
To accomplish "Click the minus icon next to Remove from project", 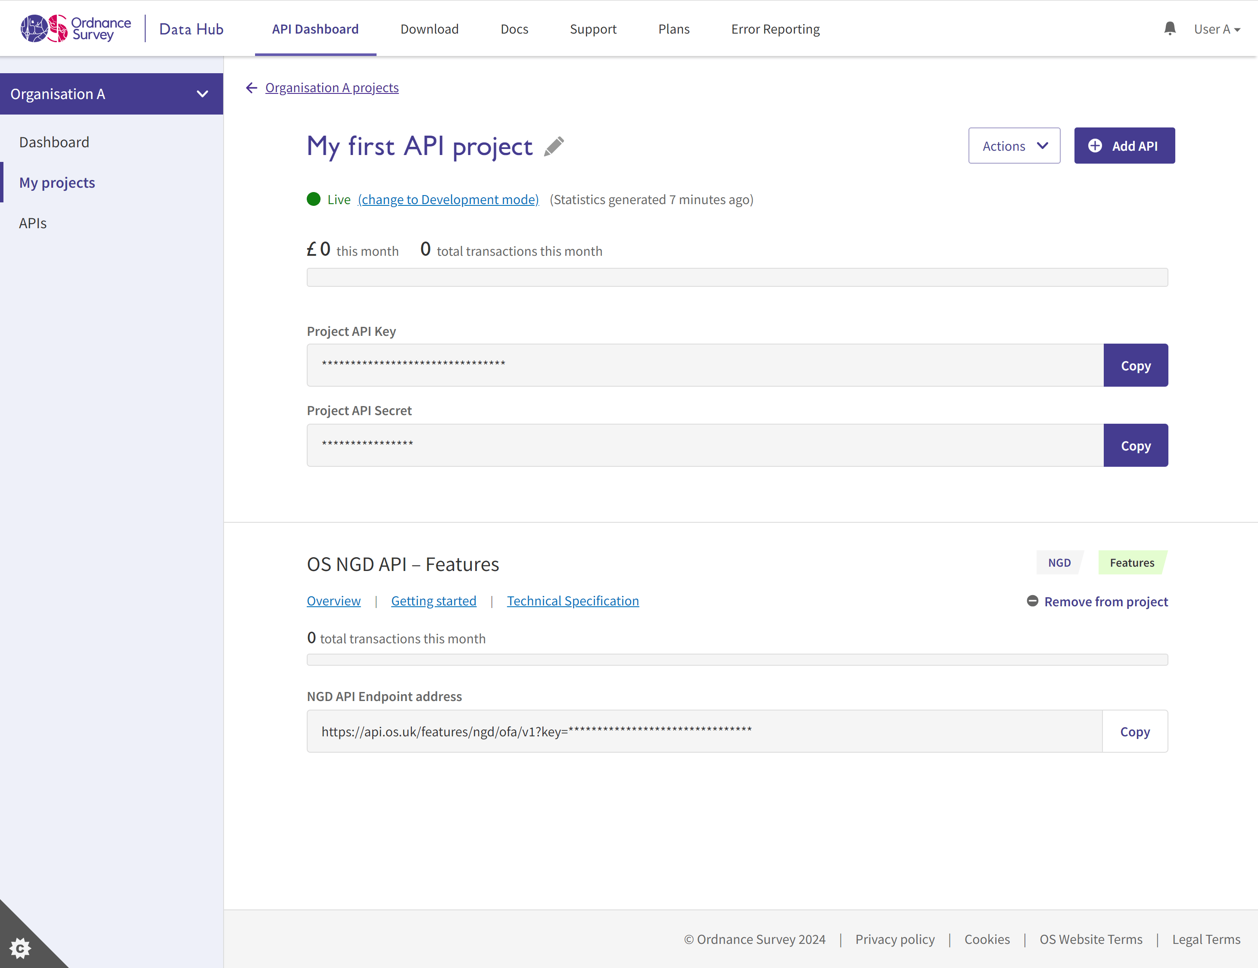I will coord(1032,601).
